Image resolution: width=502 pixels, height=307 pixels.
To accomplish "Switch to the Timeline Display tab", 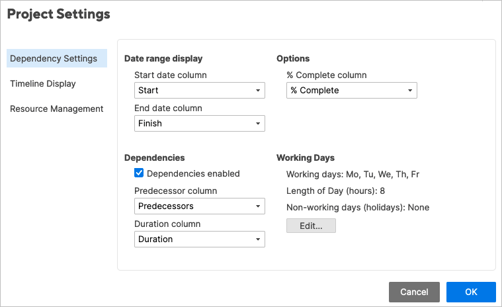I will tap(43, 83).
